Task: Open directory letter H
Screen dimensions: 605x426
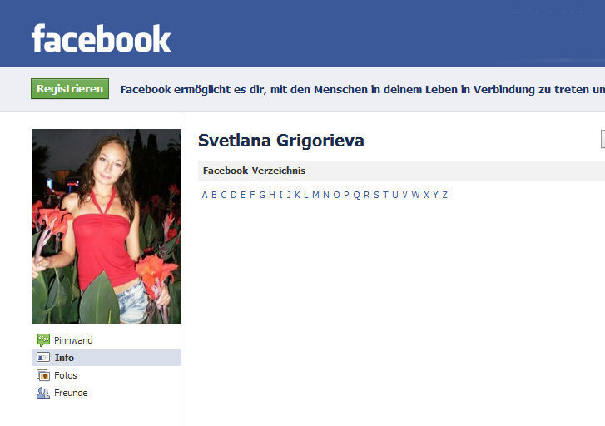Action: (272, 195)
